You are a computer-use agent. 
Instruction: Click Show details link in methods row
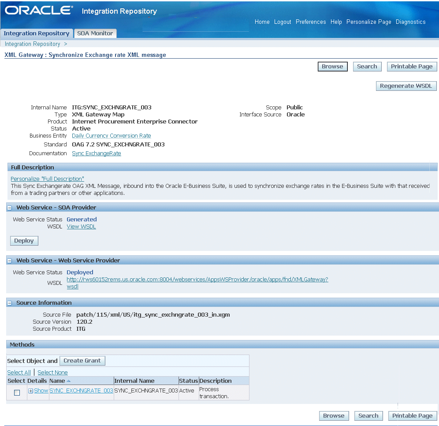click(x=41, y=391)
